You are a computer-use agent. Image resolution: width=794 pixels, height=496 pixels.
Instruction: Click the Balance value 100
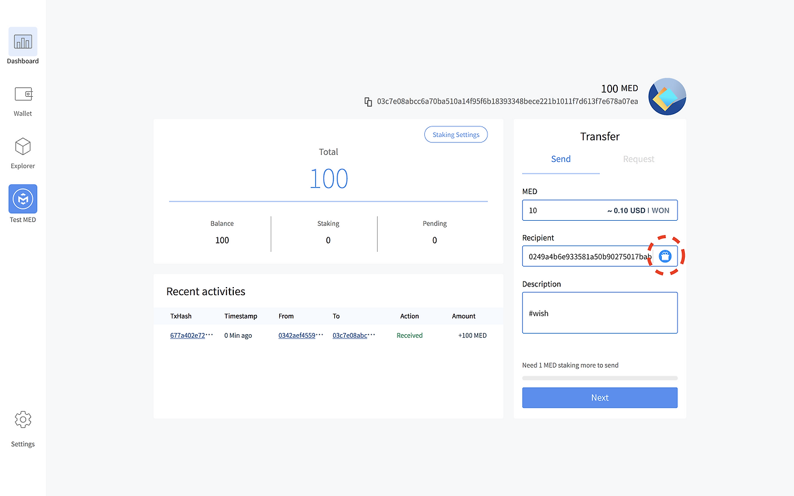[x=222, y=241]
